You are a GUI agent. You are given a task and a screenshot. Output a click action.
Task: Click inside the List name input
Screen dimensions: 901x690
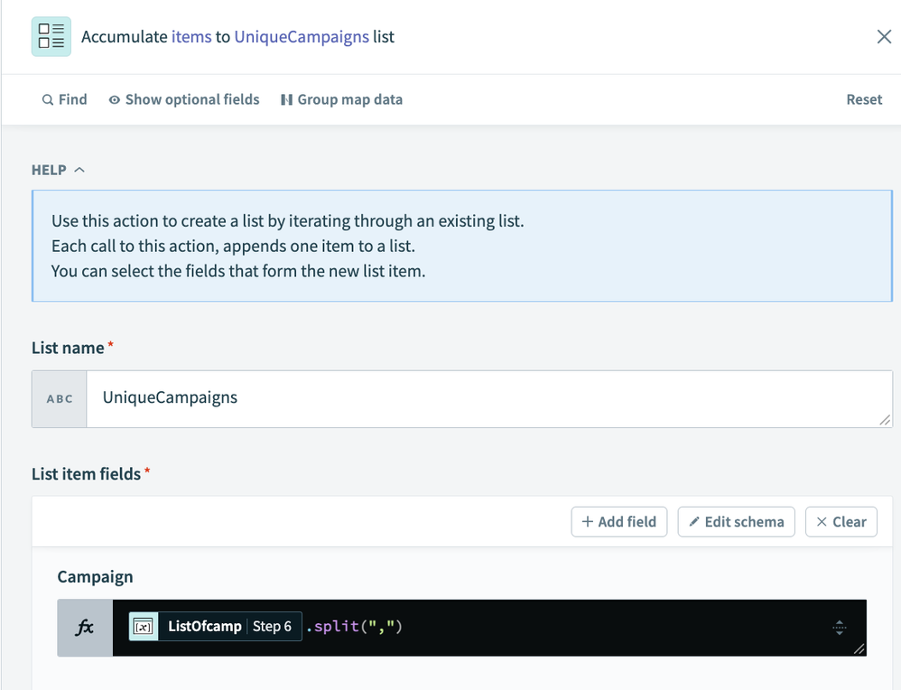pyautogui.click(x=488, y=398)
